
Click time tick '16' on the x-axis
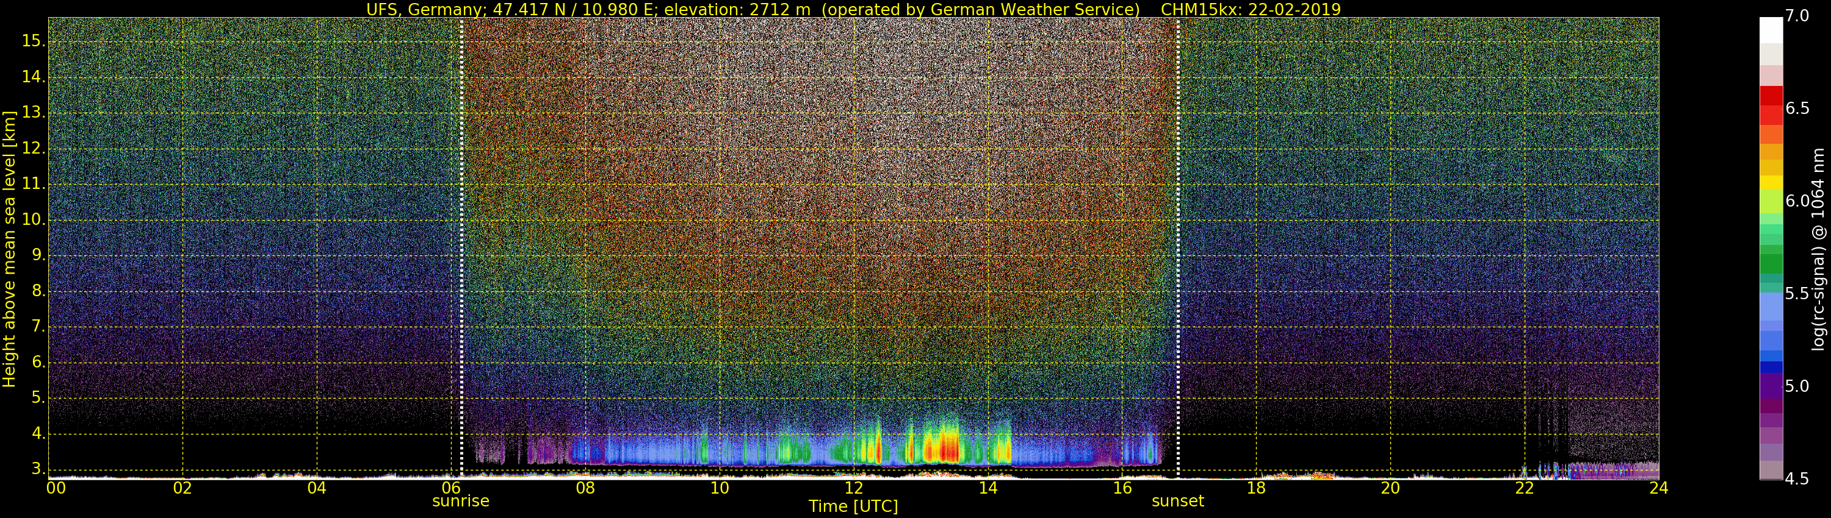[x=1122, y=488]
